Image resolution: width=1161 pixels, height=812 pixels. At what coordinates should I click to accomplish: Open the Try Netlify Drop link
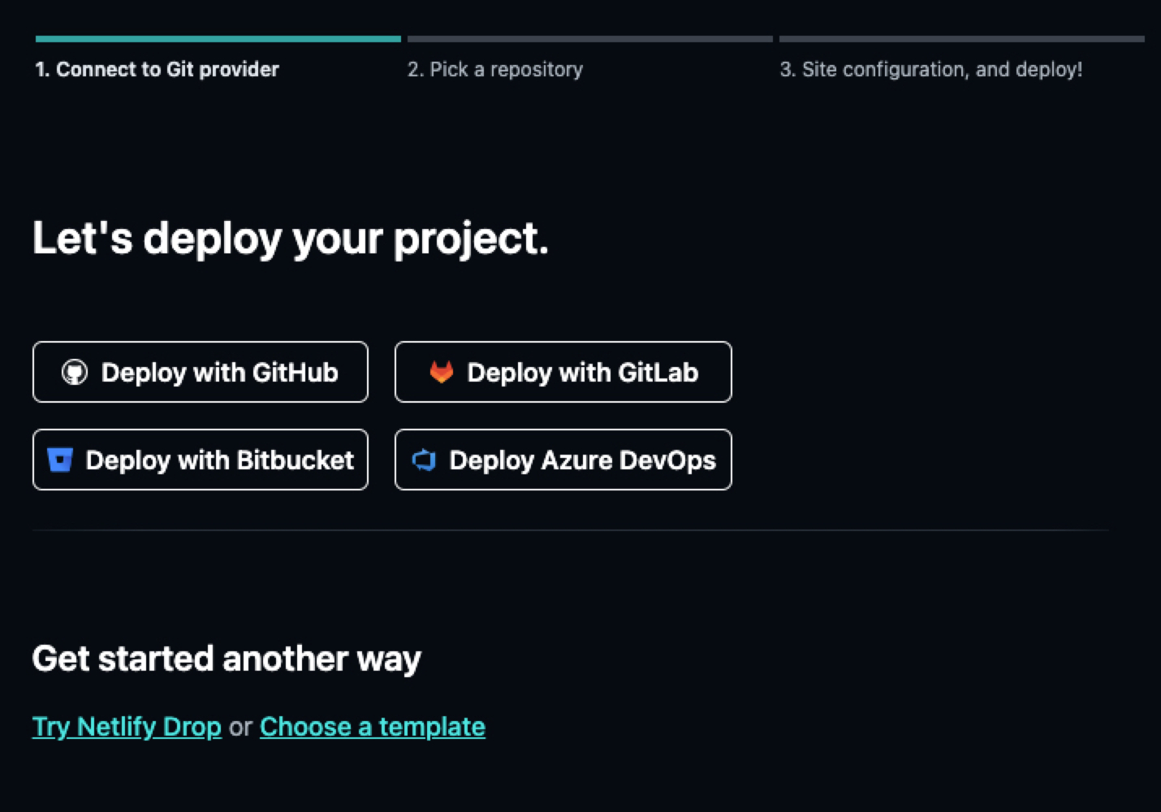pos(126,727)
